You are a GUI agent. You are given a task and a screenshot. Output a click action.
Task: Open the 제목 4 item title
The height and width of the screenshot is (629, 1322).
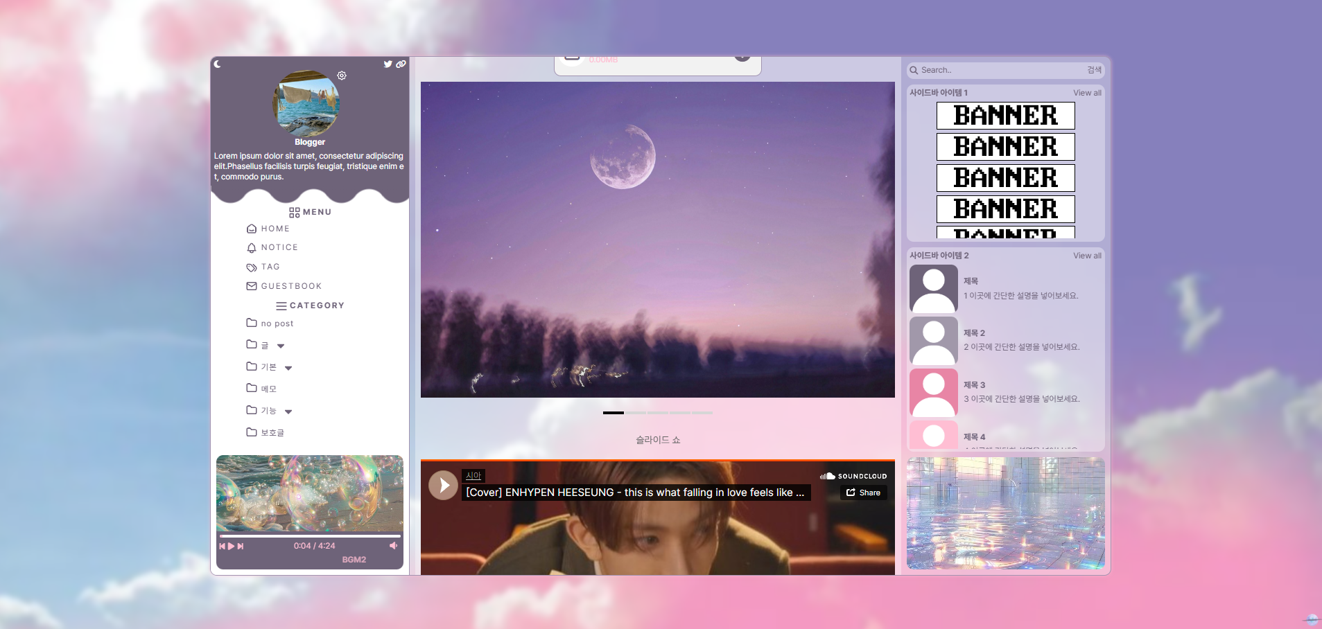tap(974, 437)
